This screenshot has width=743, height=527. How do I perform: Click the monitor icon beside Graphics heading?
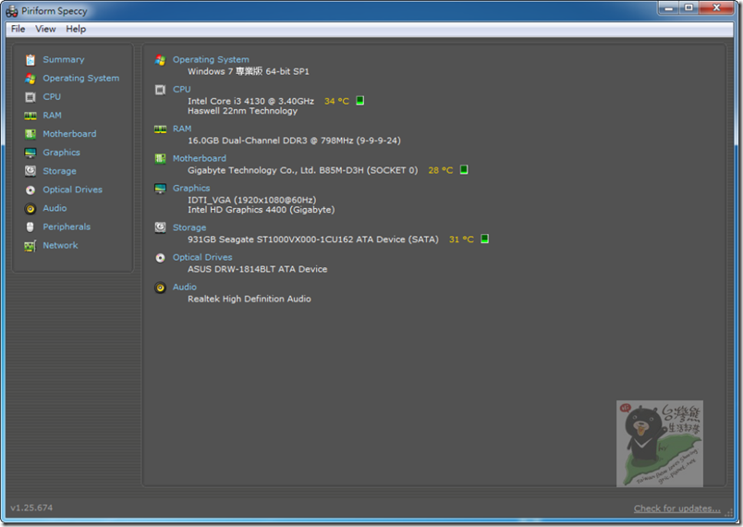[x=160, y=189]
